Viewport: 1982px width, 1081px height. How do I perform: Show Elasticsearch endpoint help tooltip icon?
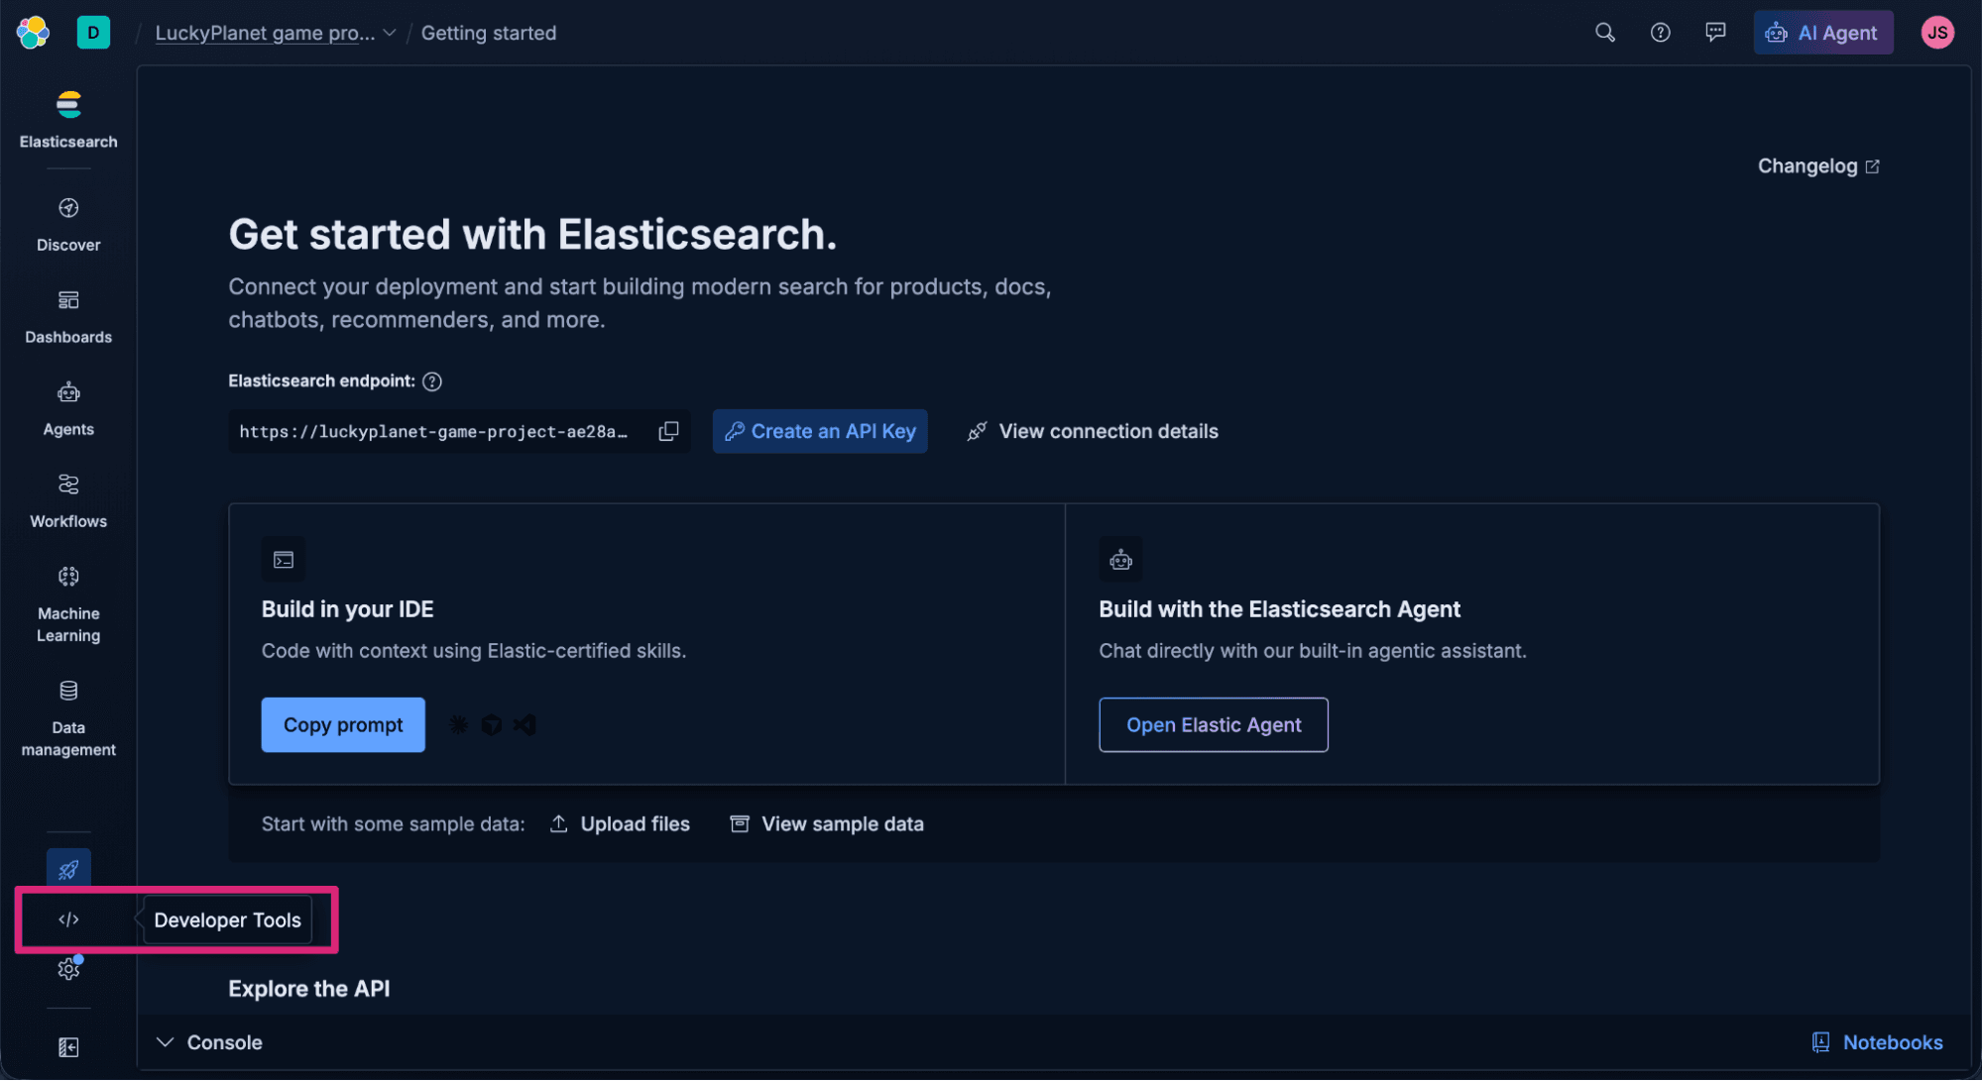pyautogui.click(x=432, y=381)
